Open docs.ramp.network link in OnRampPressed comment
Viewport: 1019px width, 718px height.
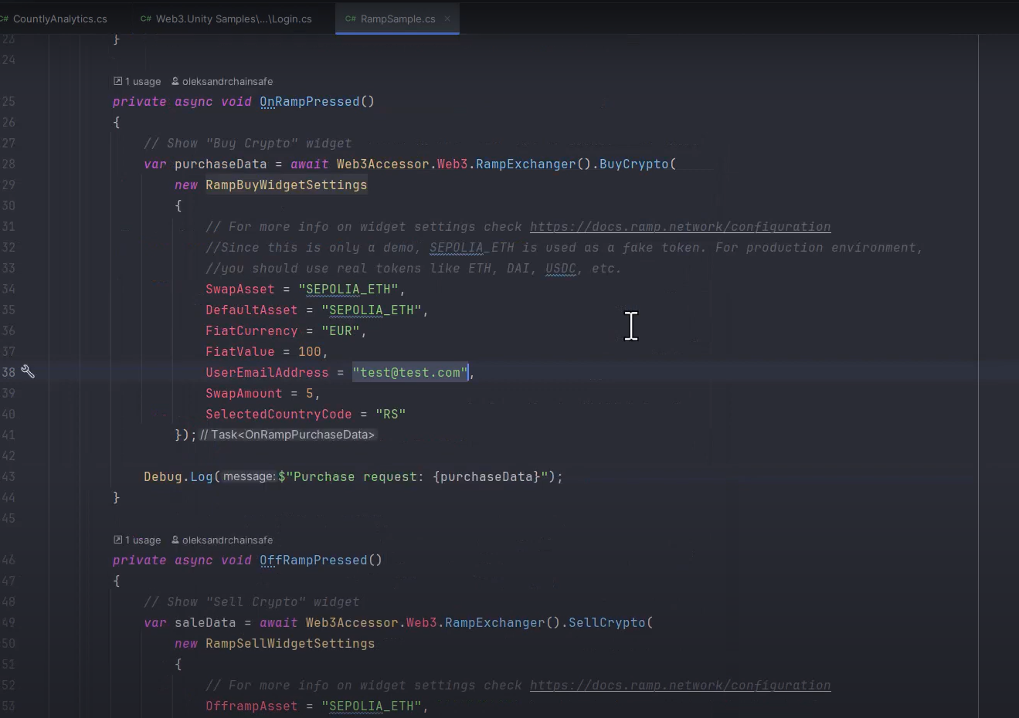680,226
